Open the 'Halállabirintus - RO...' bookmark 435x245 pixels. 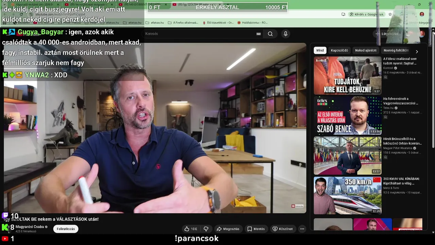tap(252, 23)
